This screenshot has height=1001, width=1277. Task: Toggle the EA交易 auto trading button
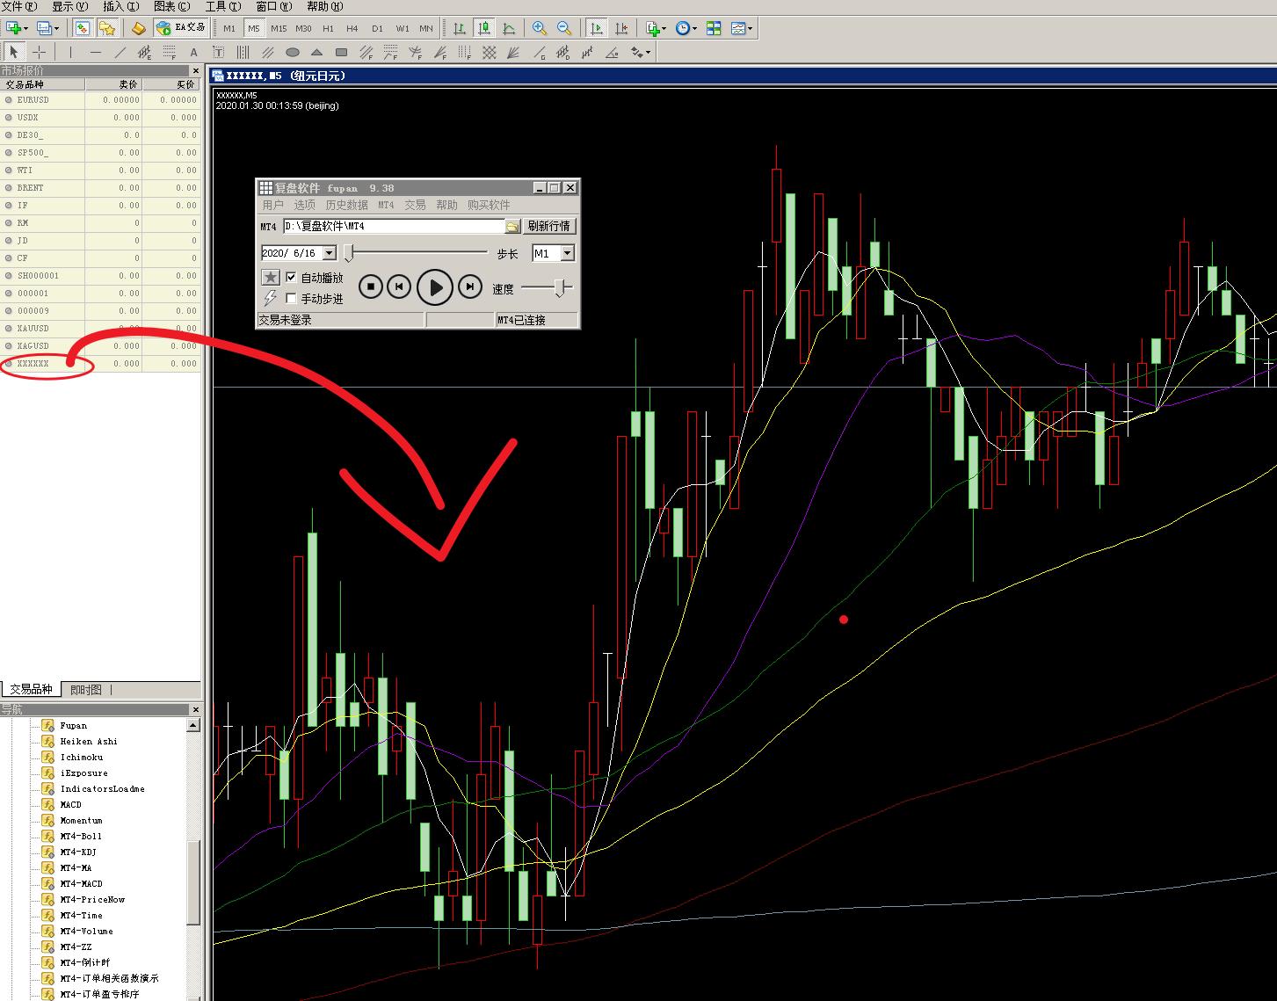click(x=181, y=28)
